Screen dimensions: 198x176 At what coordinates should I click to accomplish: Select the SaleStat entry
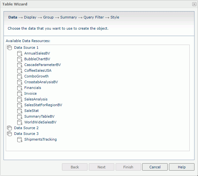tap(32, 111)
